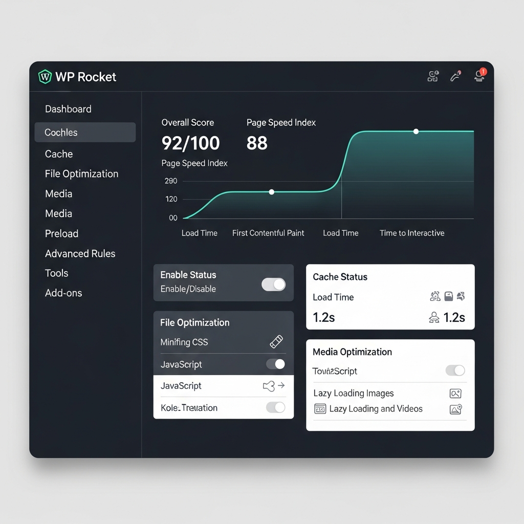Viewport: 524px width, 524px height.
Task: Toggle the Kole.Treuation switch
Action: pyautogui.click(x=276, y=407)
